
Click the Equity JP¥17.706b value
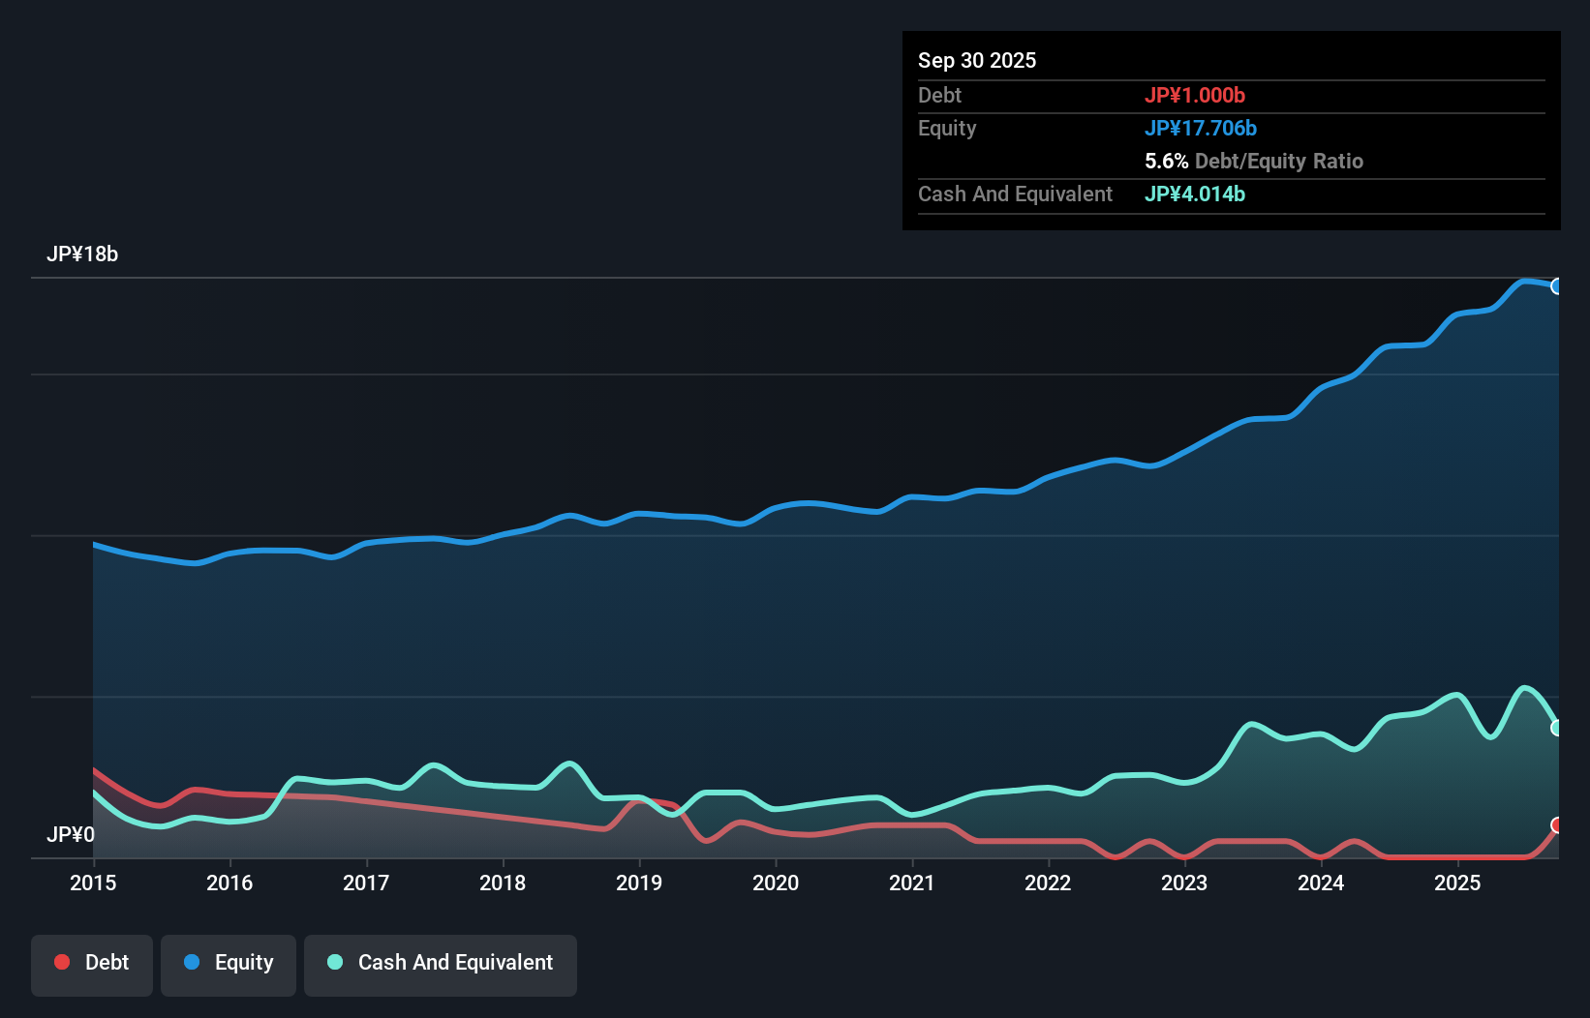click(x=1201, y=128)
